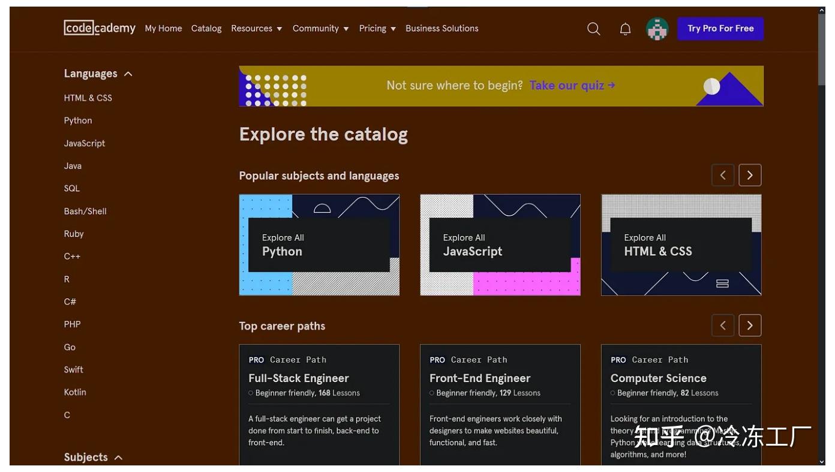Open Ruby language courses
The image size is (835, 472).
pyautogui.click(x=74, y=234)
